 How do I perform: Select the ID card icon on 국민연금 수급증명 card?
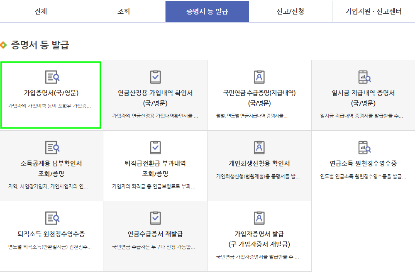(x=259, y=77)
